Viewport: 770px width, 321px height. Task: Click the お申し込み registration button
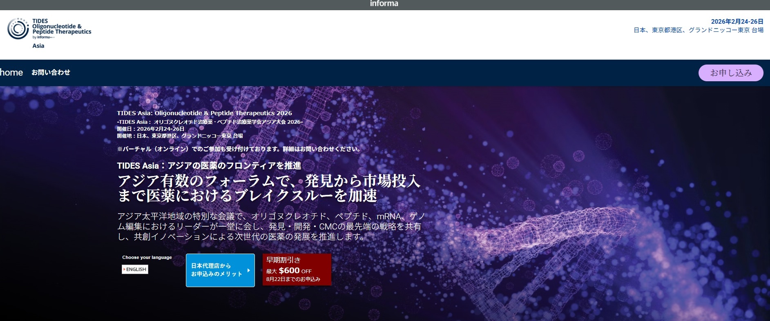tap(731, 73)
